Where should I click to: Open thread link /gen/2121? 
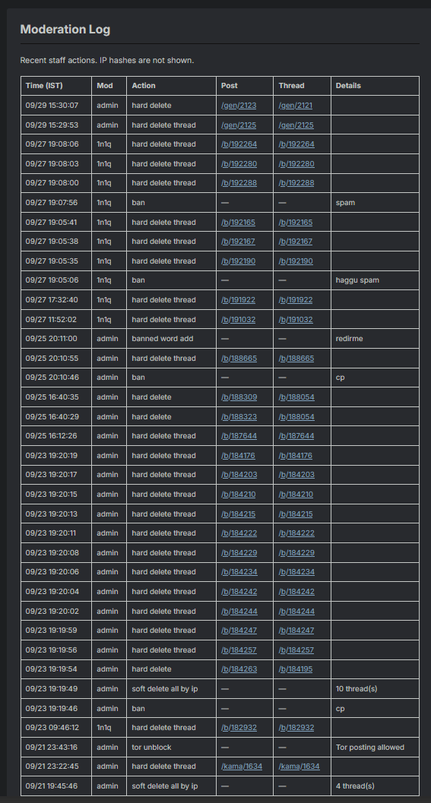click(295, 106)
